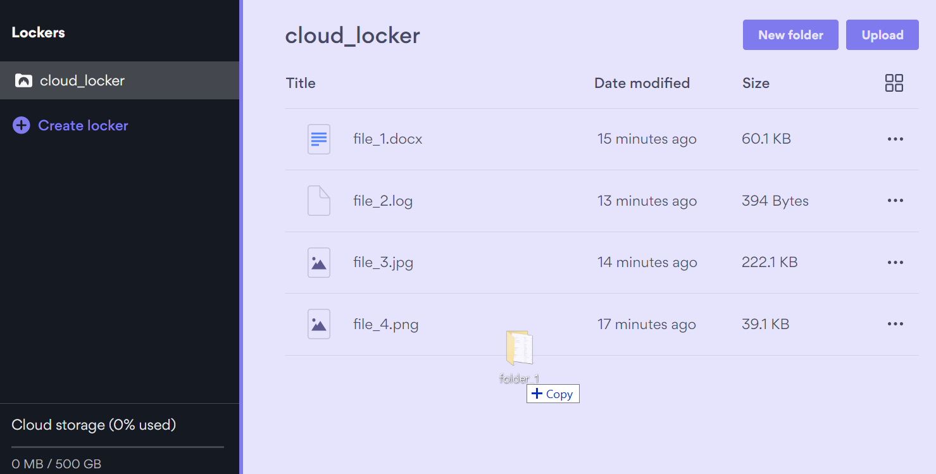Screen dimensions: 936x474
Task: Click the cloud storage usage progress bar
Action: [118, 447]
